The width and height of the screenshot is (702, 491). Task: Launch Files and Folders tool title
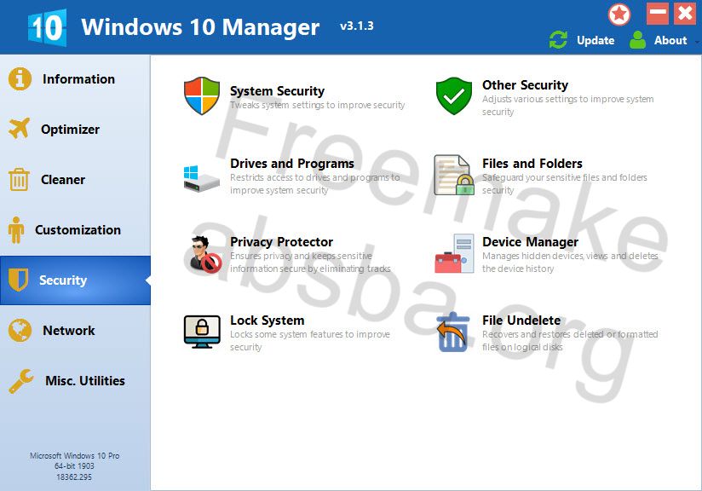[532, 164]
